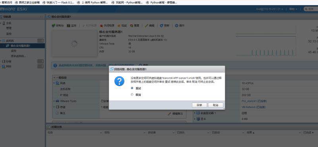Image resolution: width=318 pixels, height=147 pixels.
Task: Open the root@172 user dropdown
Action: tap(270, 9)
